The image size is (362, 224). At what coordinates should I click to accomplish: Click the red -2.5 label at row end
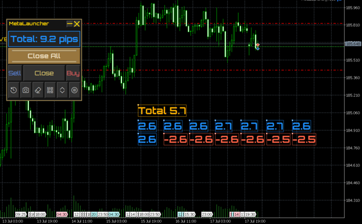304,139
